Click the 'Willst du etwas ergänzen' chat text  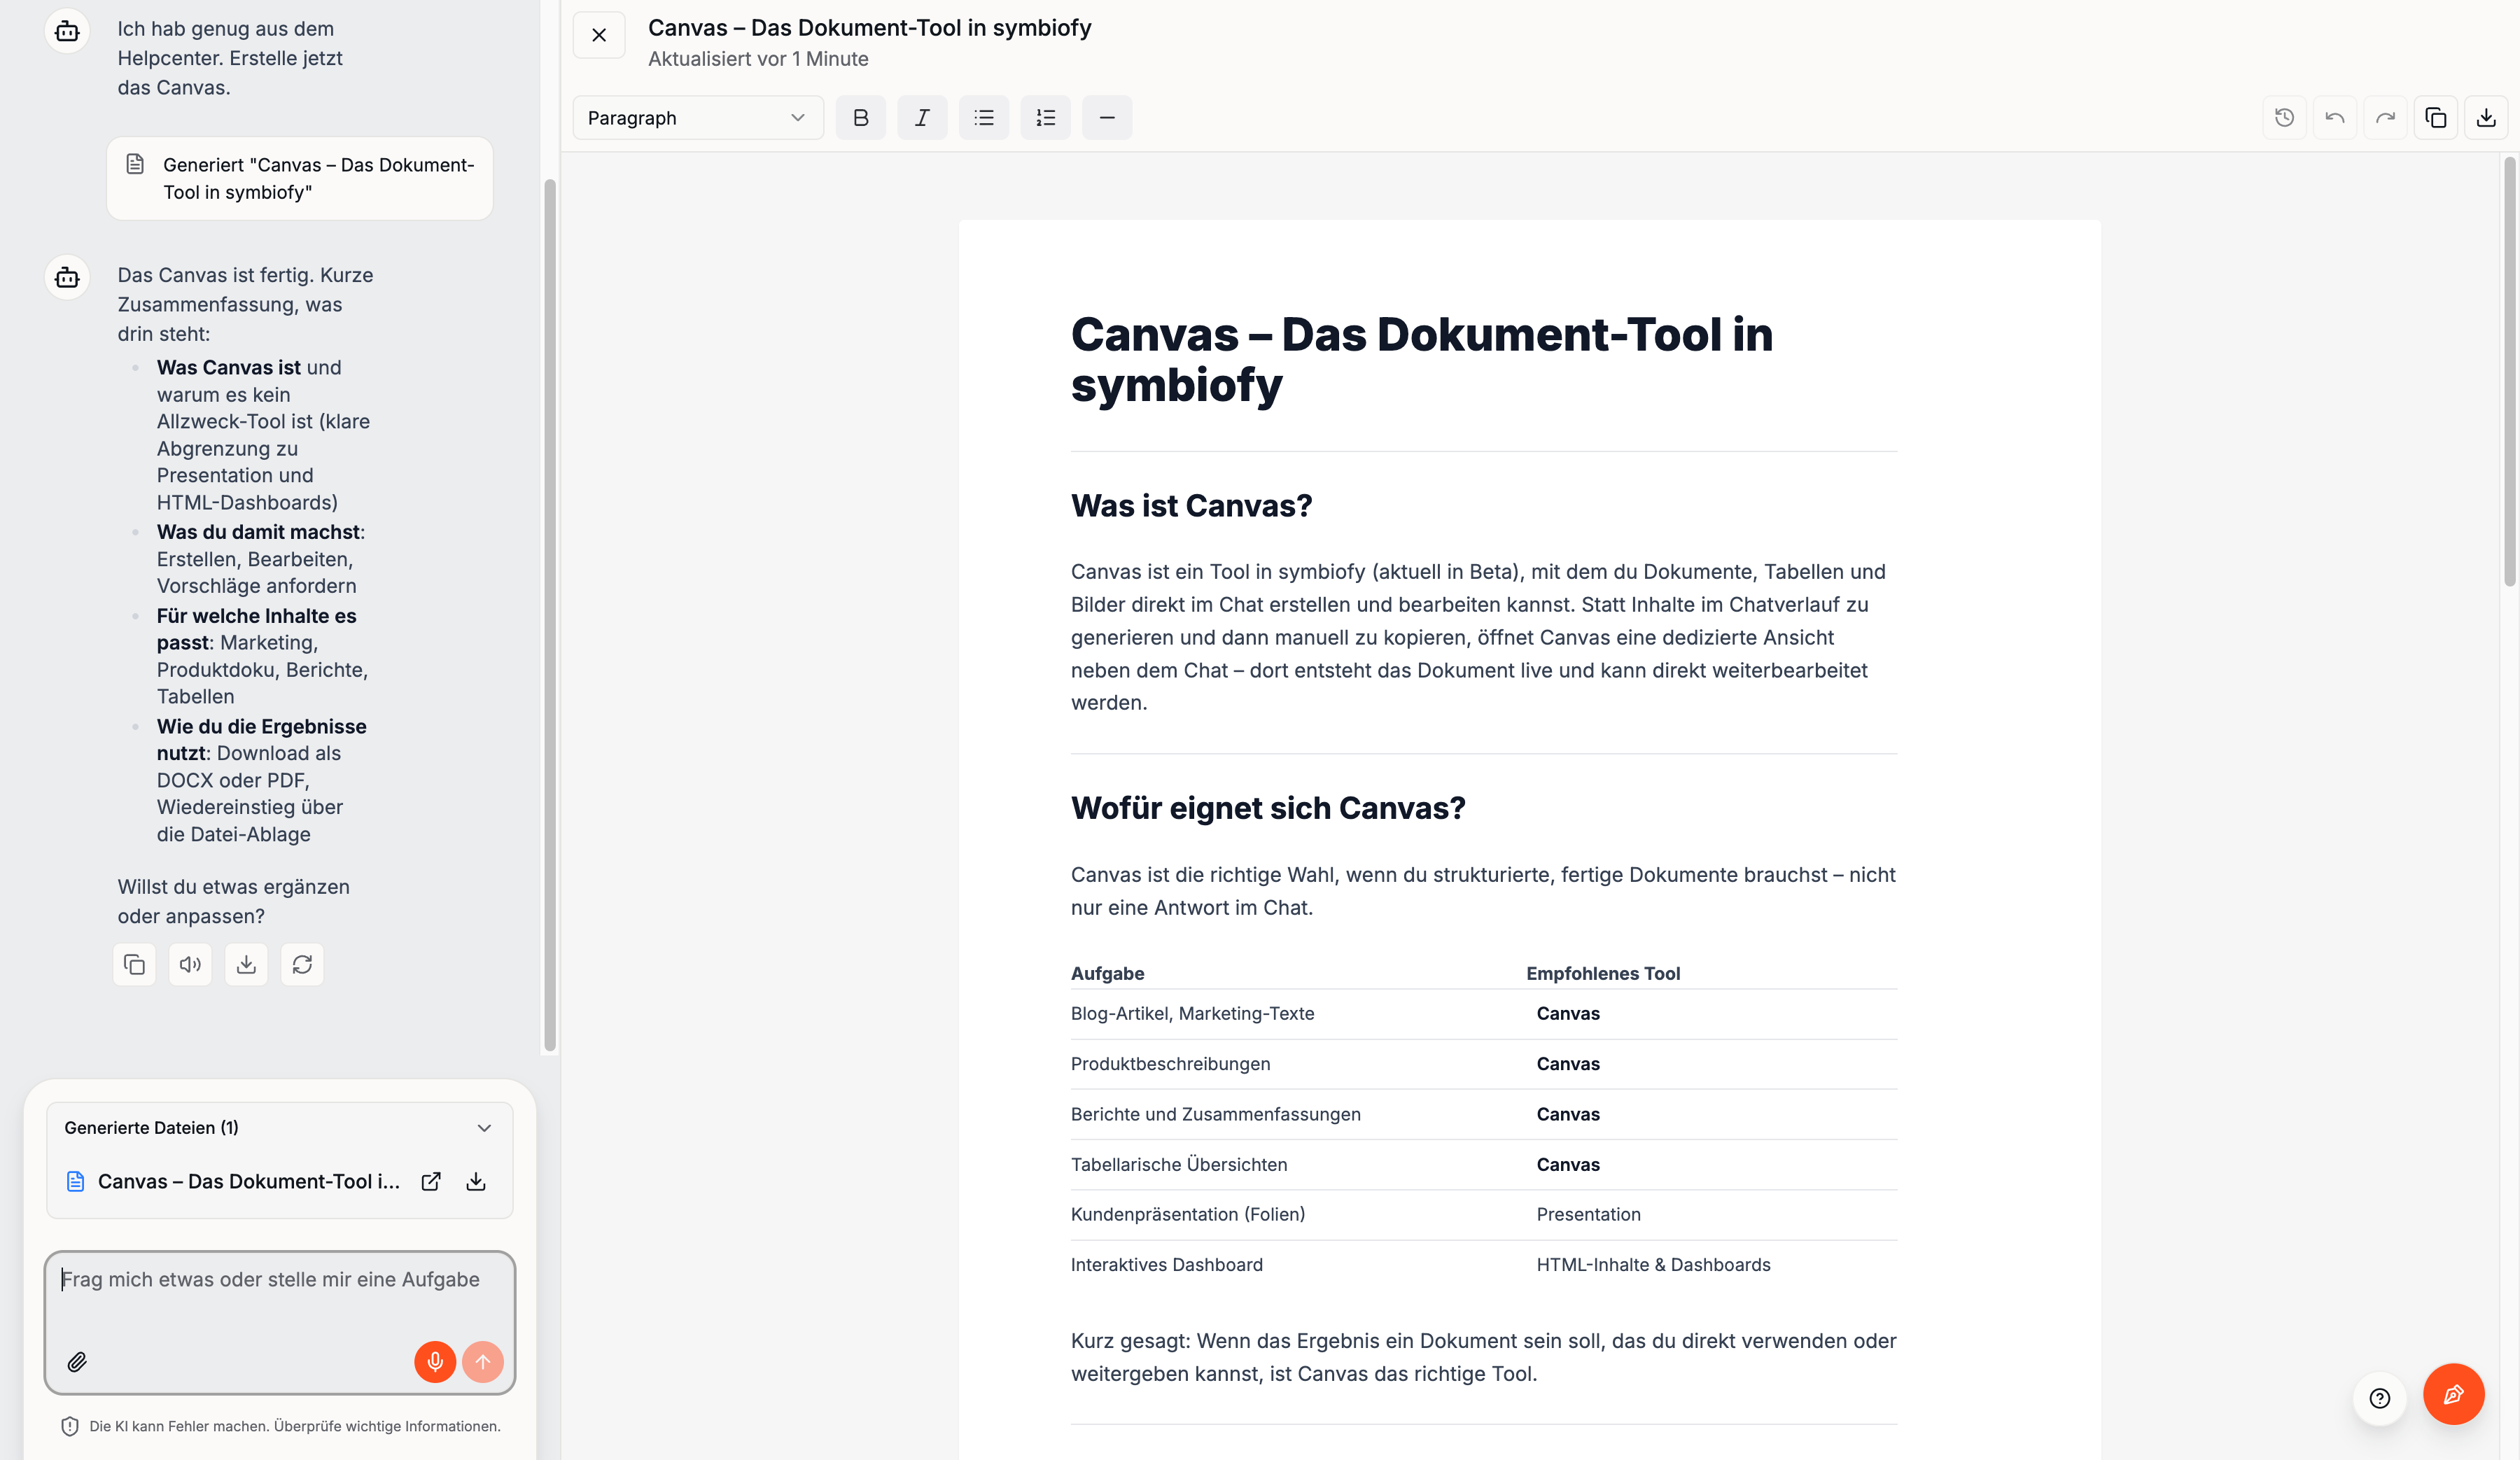coord(233,901)
